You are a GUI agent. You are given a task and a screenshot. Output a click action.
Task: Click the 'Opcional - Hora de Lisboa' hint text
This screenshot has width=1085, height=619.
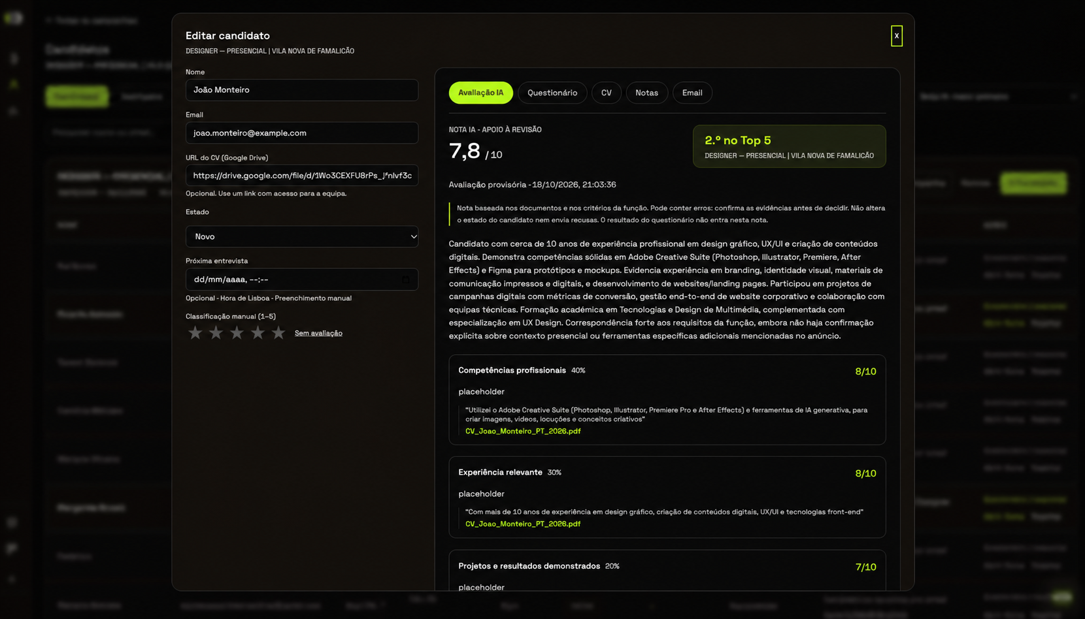pyautogui.click(x=268, y=298)
